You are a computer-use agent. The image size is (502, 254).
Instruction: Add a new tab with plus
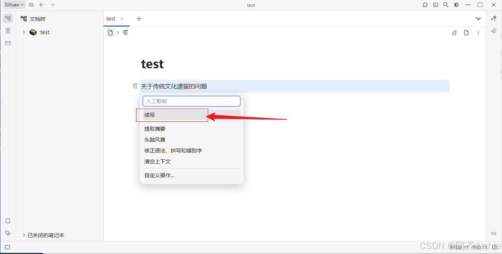click(139, 19)
